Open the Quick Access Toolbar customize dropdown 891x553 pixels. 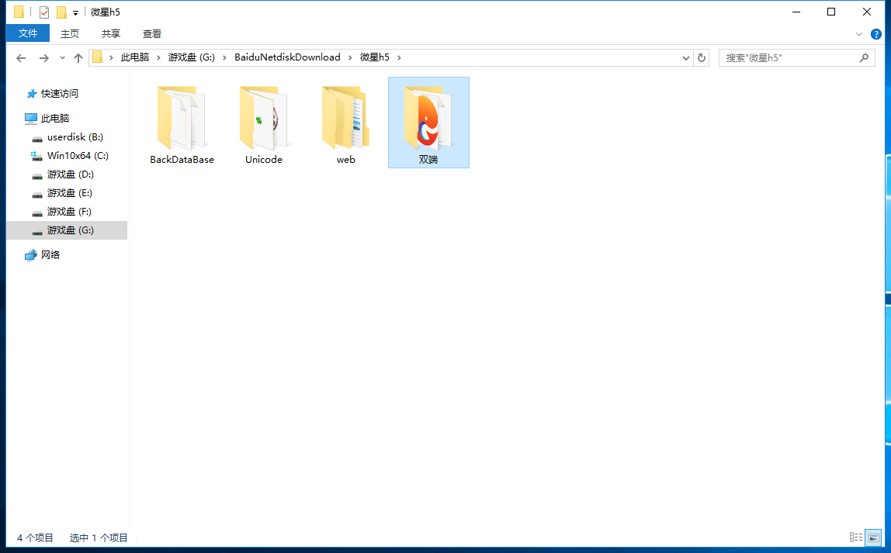[x=75, y=12]
